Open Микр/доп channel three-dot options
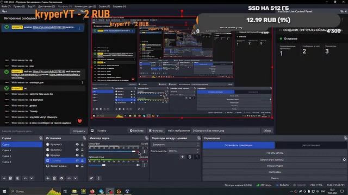The width and height of the screenshot is (348, 195). point(145,152)
